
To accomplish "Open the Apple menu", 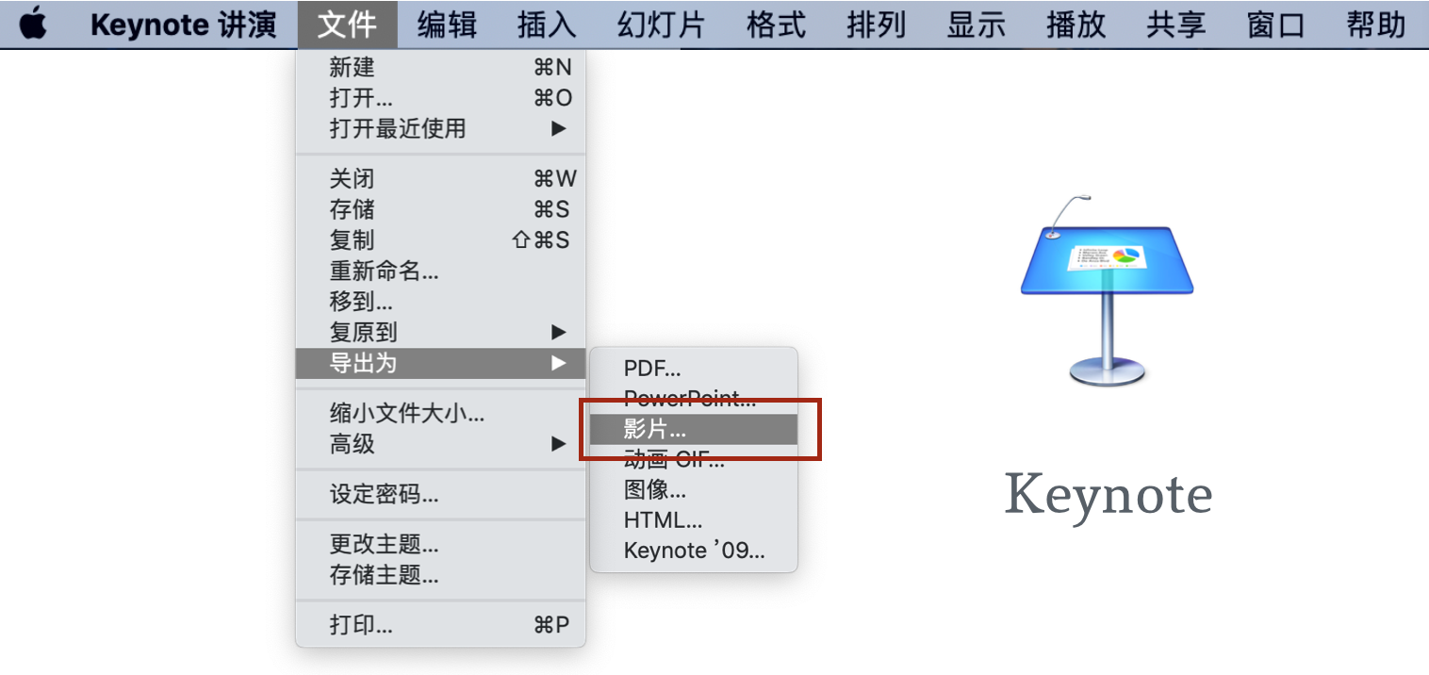I will 33,24.
